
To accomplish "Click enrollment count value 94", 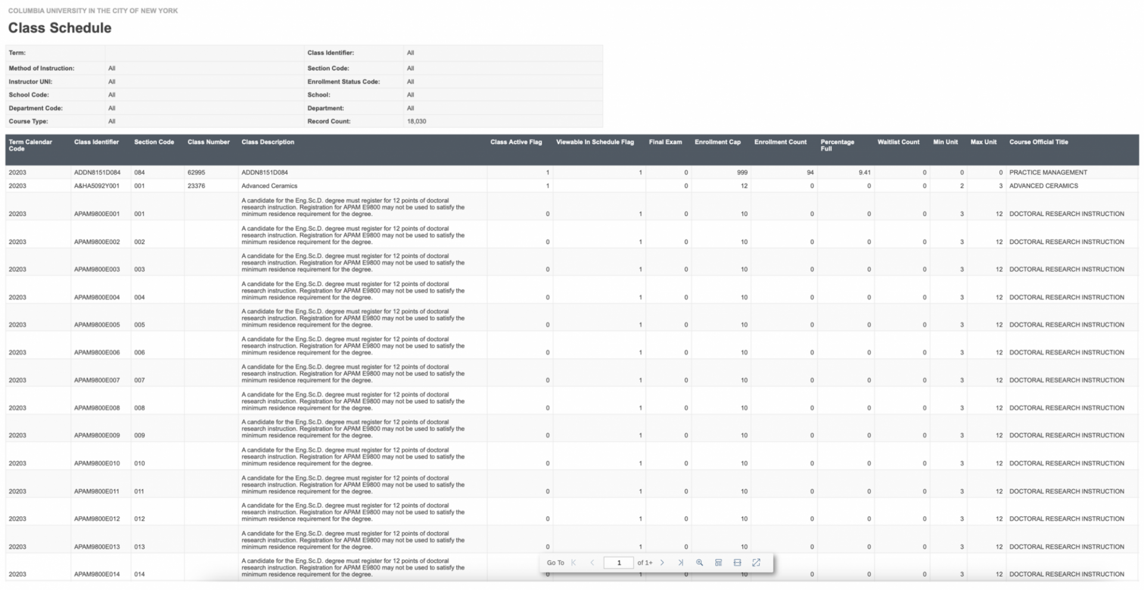I will click(x=810, y=173).
